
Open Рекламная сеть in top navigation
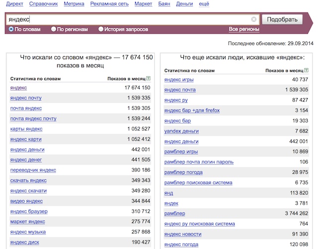click(x=109, y=4)
